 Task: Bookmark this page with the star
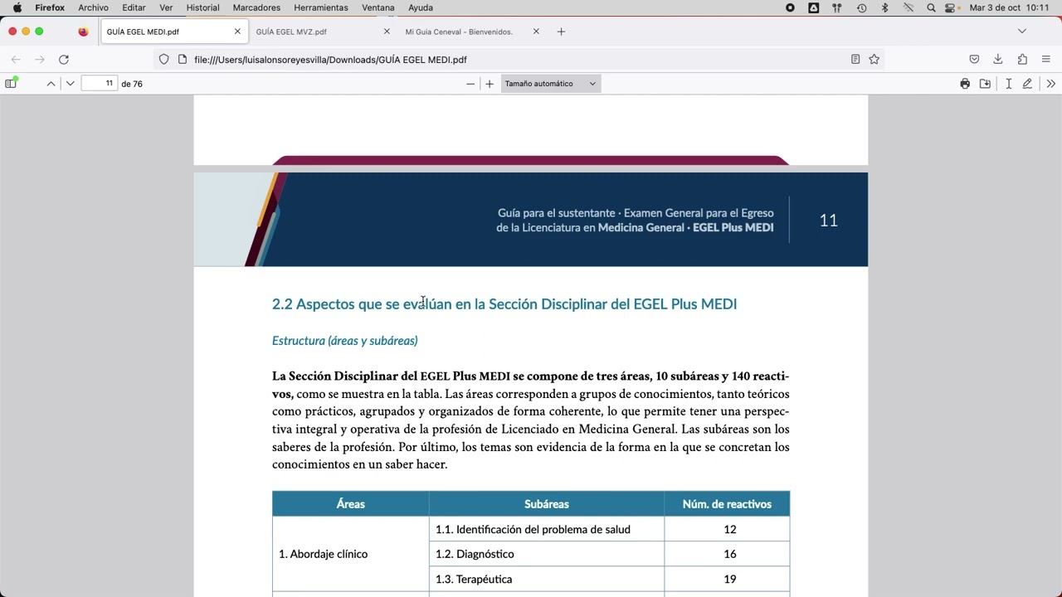(874, 60)
